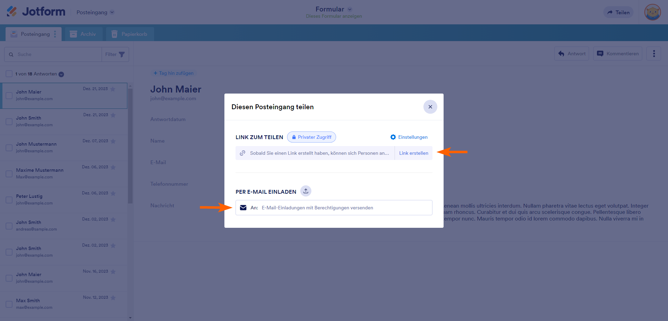Open Posteingang tab options three-dot menu
Screen dimensions: 668x321
coord(55,34)
